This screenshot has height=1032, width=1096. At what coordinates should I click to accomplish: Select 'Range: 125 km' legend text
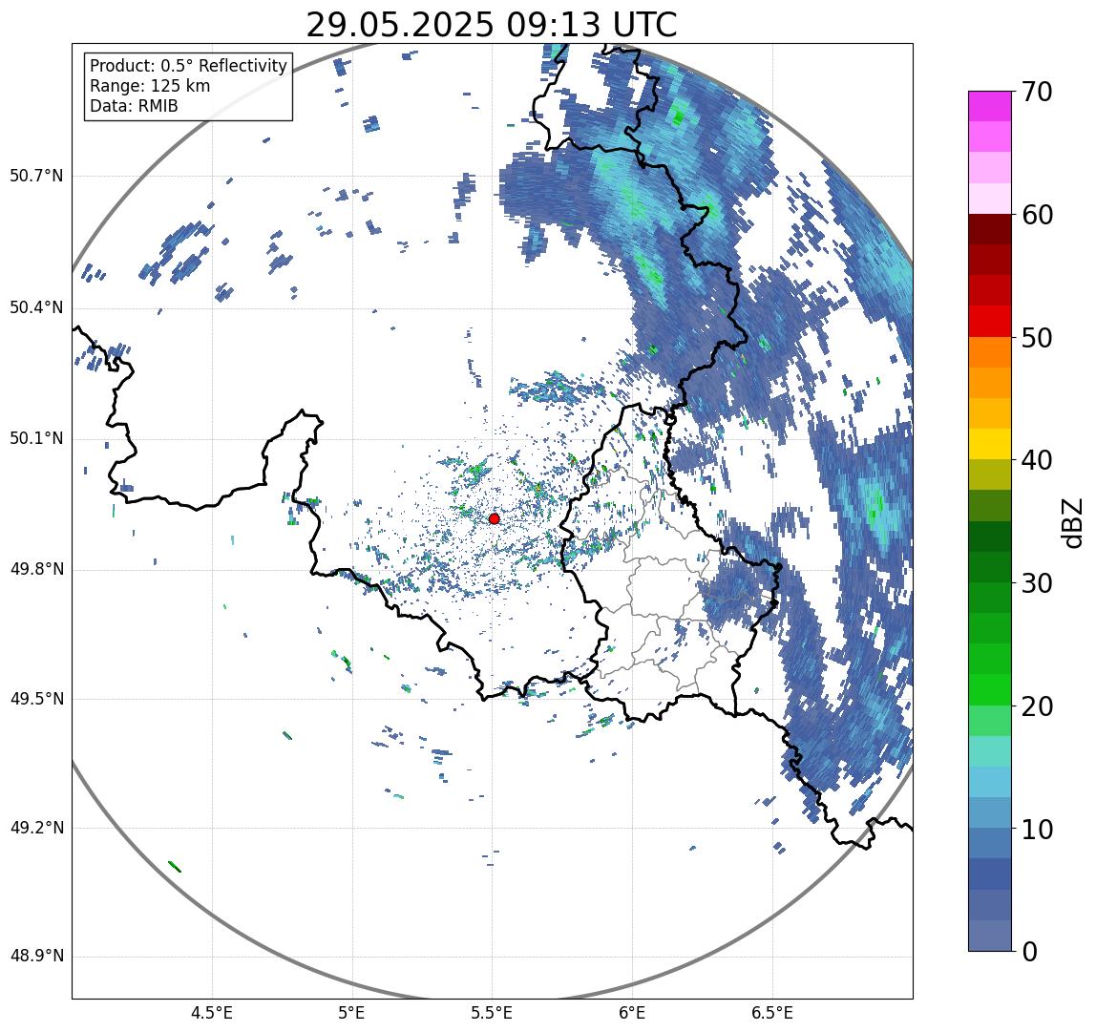coord(150,86)
